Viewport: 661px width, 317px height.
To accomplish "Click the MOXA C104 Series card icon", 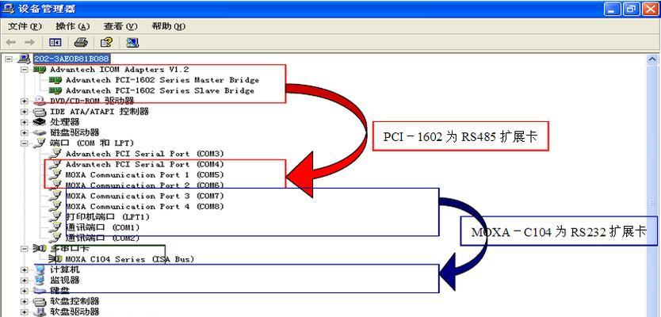I will (x=55, y=259).
